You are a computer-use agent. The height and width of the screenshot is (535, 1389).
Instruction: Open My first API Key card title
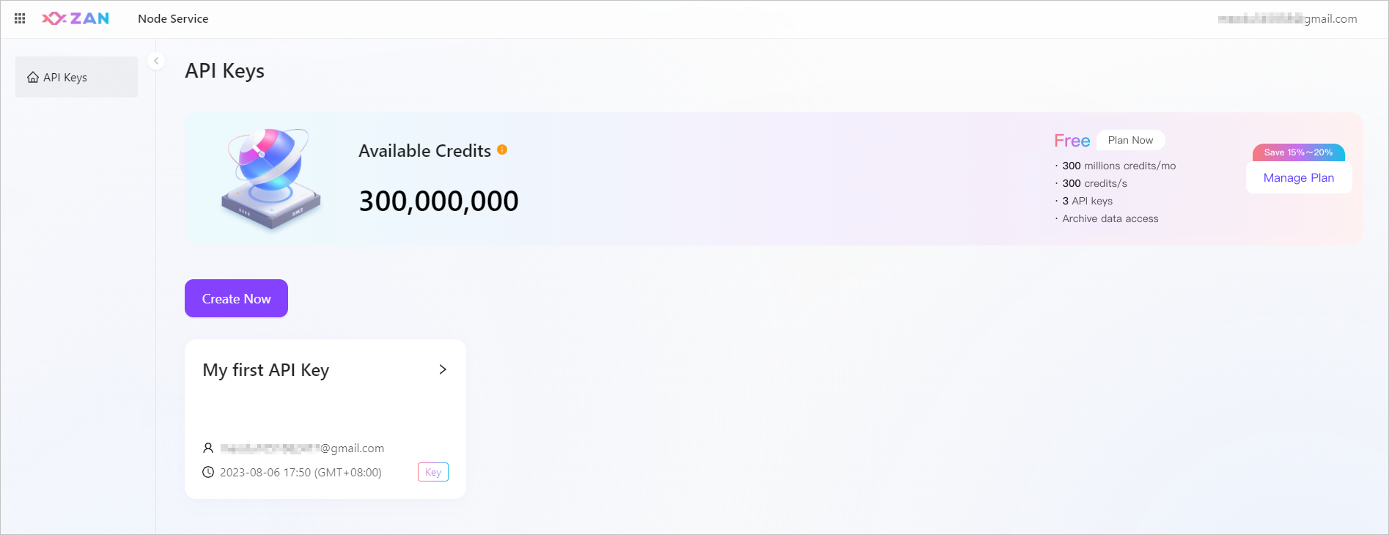point(266,369)
